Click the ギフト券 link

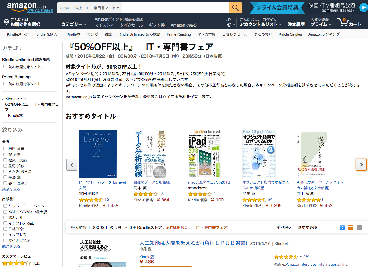(x=157, y=25)
